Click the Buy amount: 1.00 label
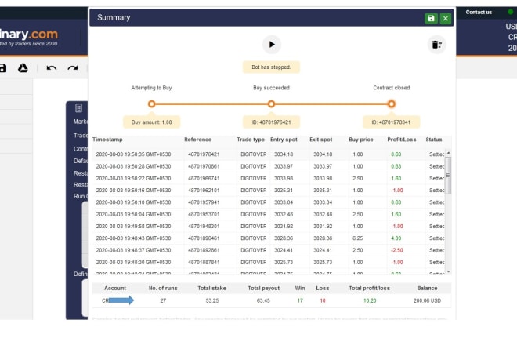The height and width of the screenshot is (345, 517). pos(152,122)
